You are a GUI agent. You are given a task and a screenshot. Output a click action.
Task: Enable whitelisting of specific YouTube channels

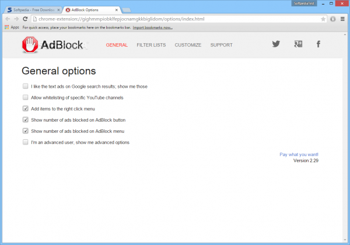[26, 97]
